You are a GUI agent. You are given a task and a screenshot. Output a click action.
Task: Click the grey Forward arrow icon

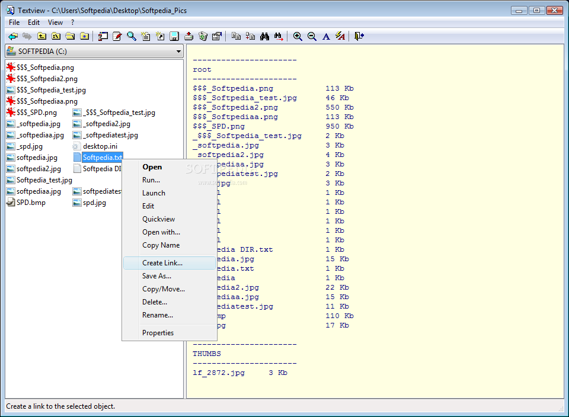pos(27,36)
